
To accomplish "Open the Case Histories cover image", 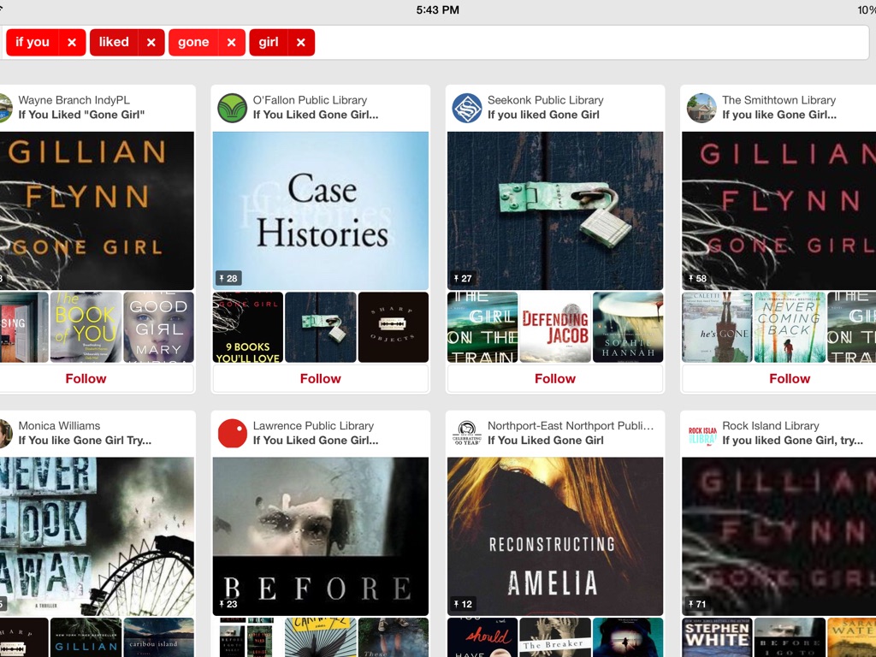I will click(321, 210).
